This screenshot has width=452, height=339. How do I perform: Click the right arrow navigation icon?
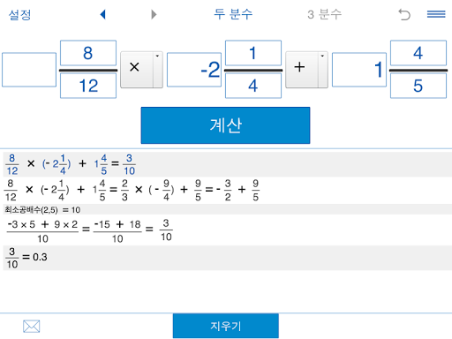click(154, 14)
